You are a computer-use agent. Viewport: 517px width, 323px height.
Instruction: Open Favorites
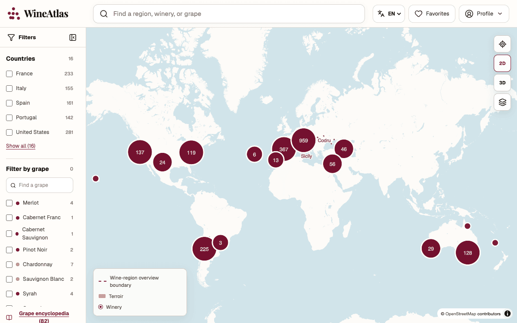[432, 14]
